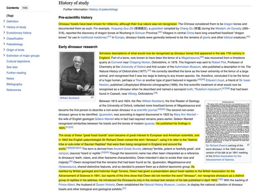Screen dimensions: 256x193
Task: Open the gazetteer link
Action: pyautogui.click(x=157, y=29)
